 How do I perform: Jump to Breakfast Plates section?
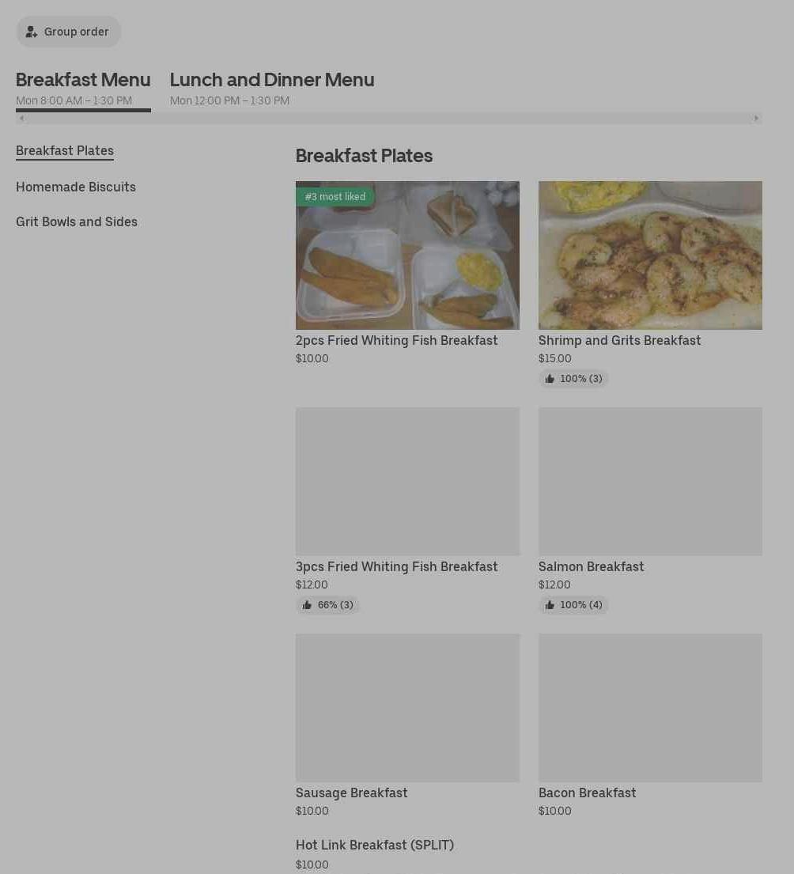click(x=65, y=150)
